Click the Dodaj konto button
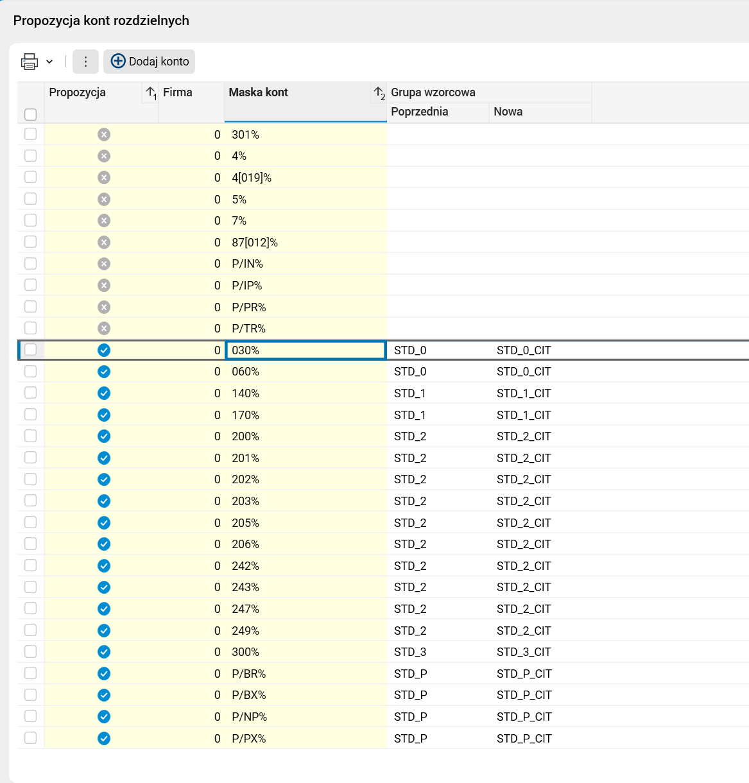 150,62
